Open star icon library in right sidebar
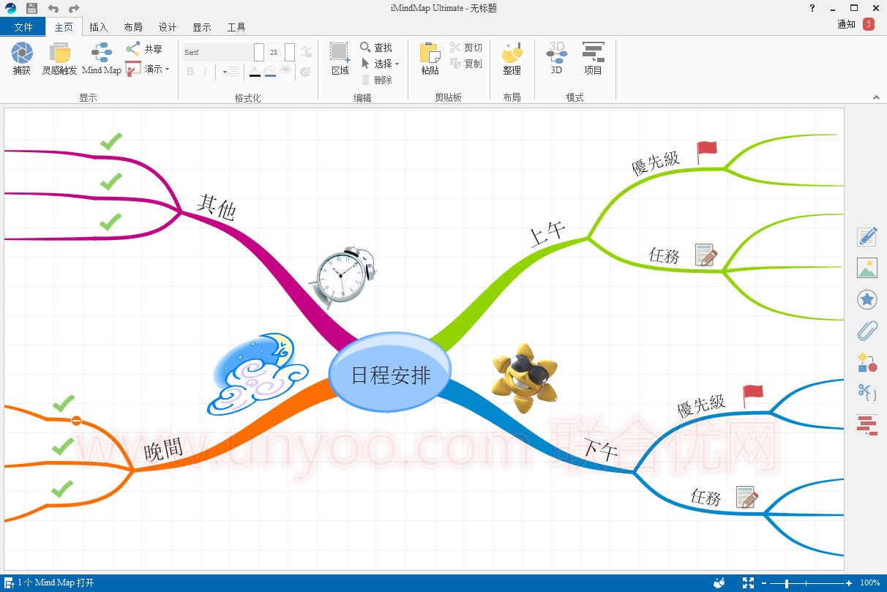Screen dimensions: 887x592 (867, 299)
